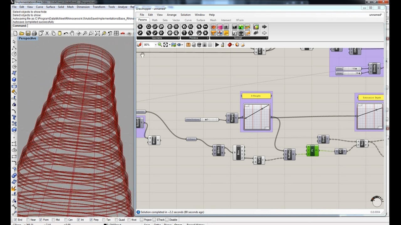Activate the Pan hand tool in Rhino
The height and width of the screenshot is (225, 401).
tap(72, 33)
